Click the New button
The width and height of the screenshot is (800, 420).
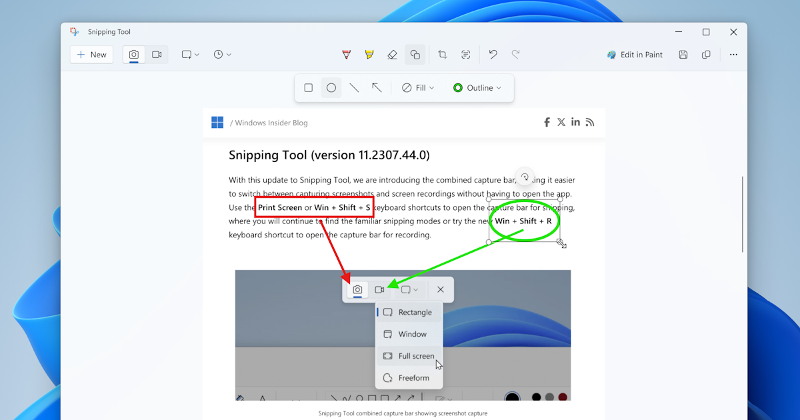pos(91,54)
